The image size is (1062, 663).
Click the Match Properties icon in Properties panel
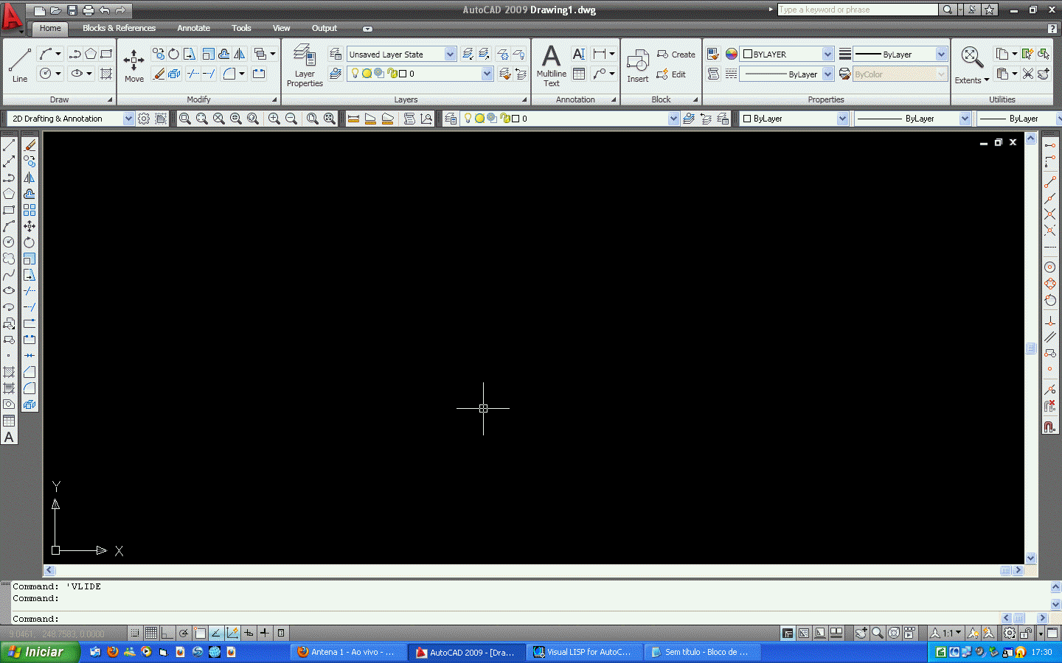pyautogui.click(x=713, y=54)
